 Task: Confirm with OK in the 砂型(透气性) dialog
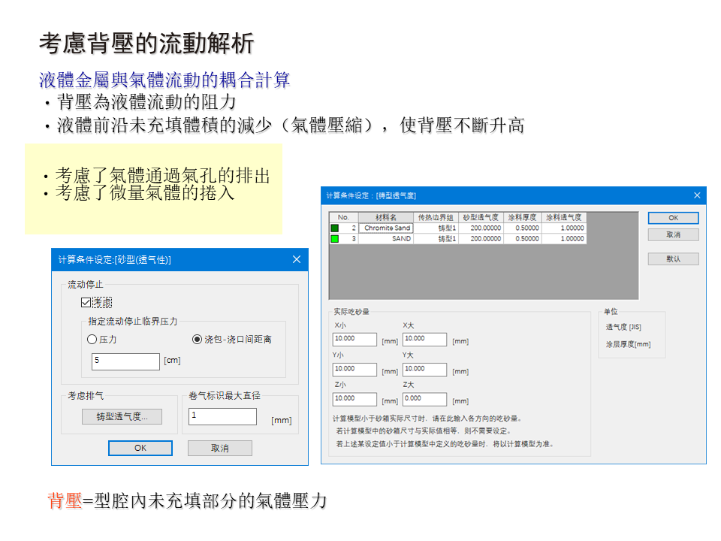tap(139, 446)
